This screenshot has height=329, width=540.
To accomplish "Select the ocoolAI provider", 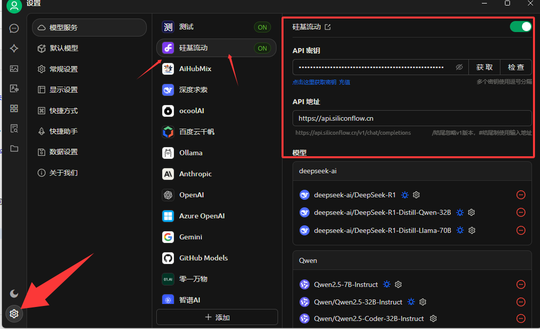I will coord(216,111).
